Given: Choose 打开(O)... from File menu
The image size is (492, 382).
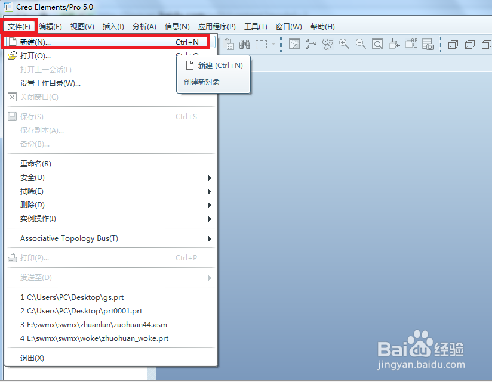Looking at the screenshot, I should pos(110,56).
